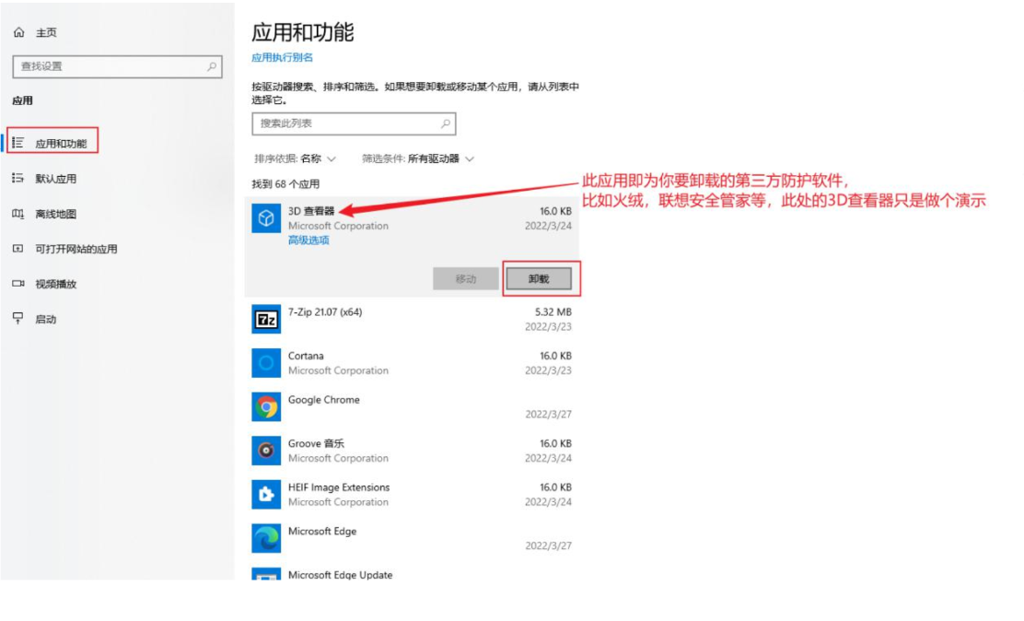Click the 启动 sidebar icon

pos(18,319)
